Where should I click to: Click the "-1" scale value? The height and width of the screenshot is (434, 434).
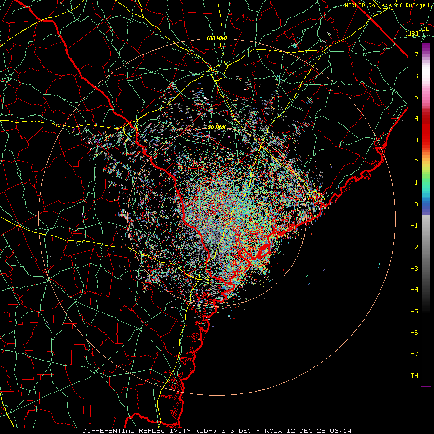(414, 226)
